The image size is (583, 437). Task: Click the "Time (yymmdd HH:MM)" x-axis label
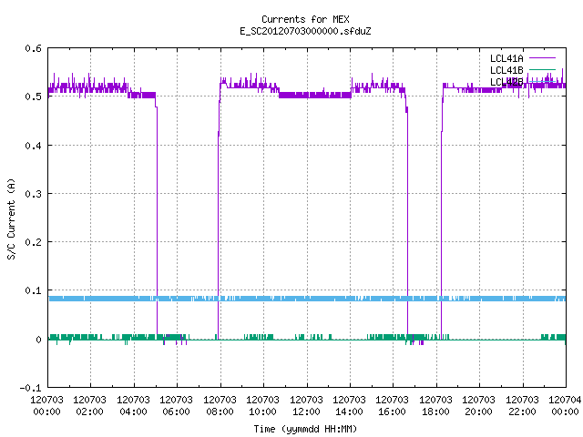pyautogui.click(x=305, y=429)
